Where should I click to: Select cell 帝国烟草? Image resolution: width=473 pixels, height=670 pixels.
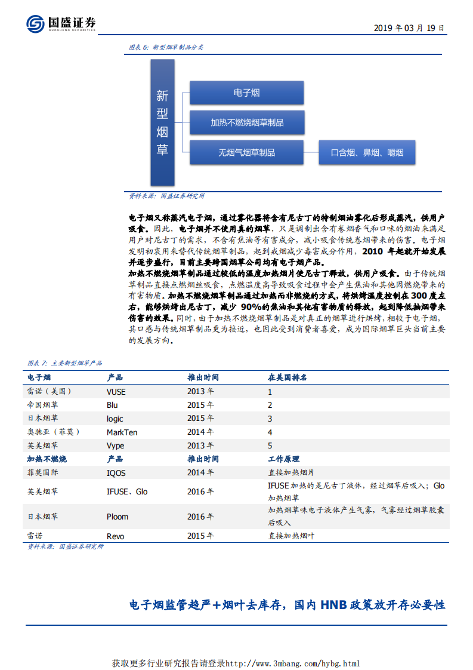[x=43, y=405]
